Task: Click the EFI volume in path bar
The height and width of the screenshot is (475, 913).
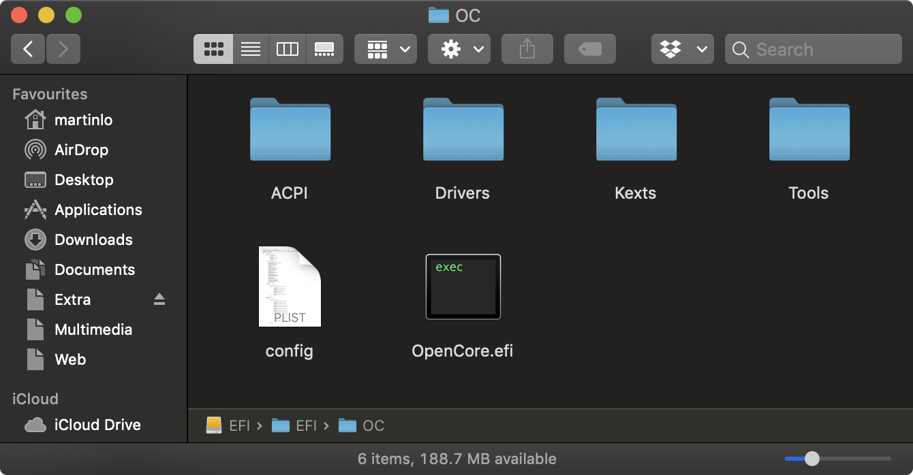Action: (229, 425)
